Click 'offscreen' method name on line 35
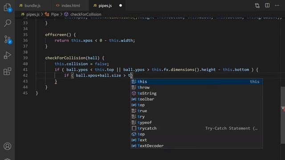The image size is (285, 160). pyautogui.click(x=56, y=35)
